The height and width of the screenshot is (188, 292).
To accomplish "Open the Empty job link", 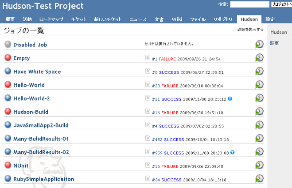I will tap(22, 58).
